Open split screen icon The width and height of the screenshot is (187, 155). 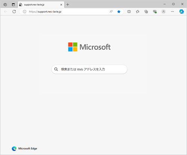pos(129,12)
